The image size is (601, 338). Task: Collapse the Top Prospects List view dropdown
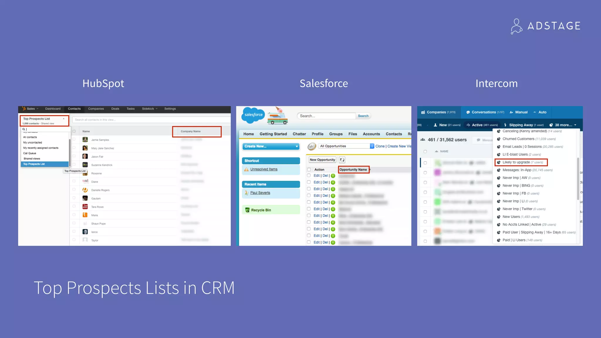tap(64, 119)
